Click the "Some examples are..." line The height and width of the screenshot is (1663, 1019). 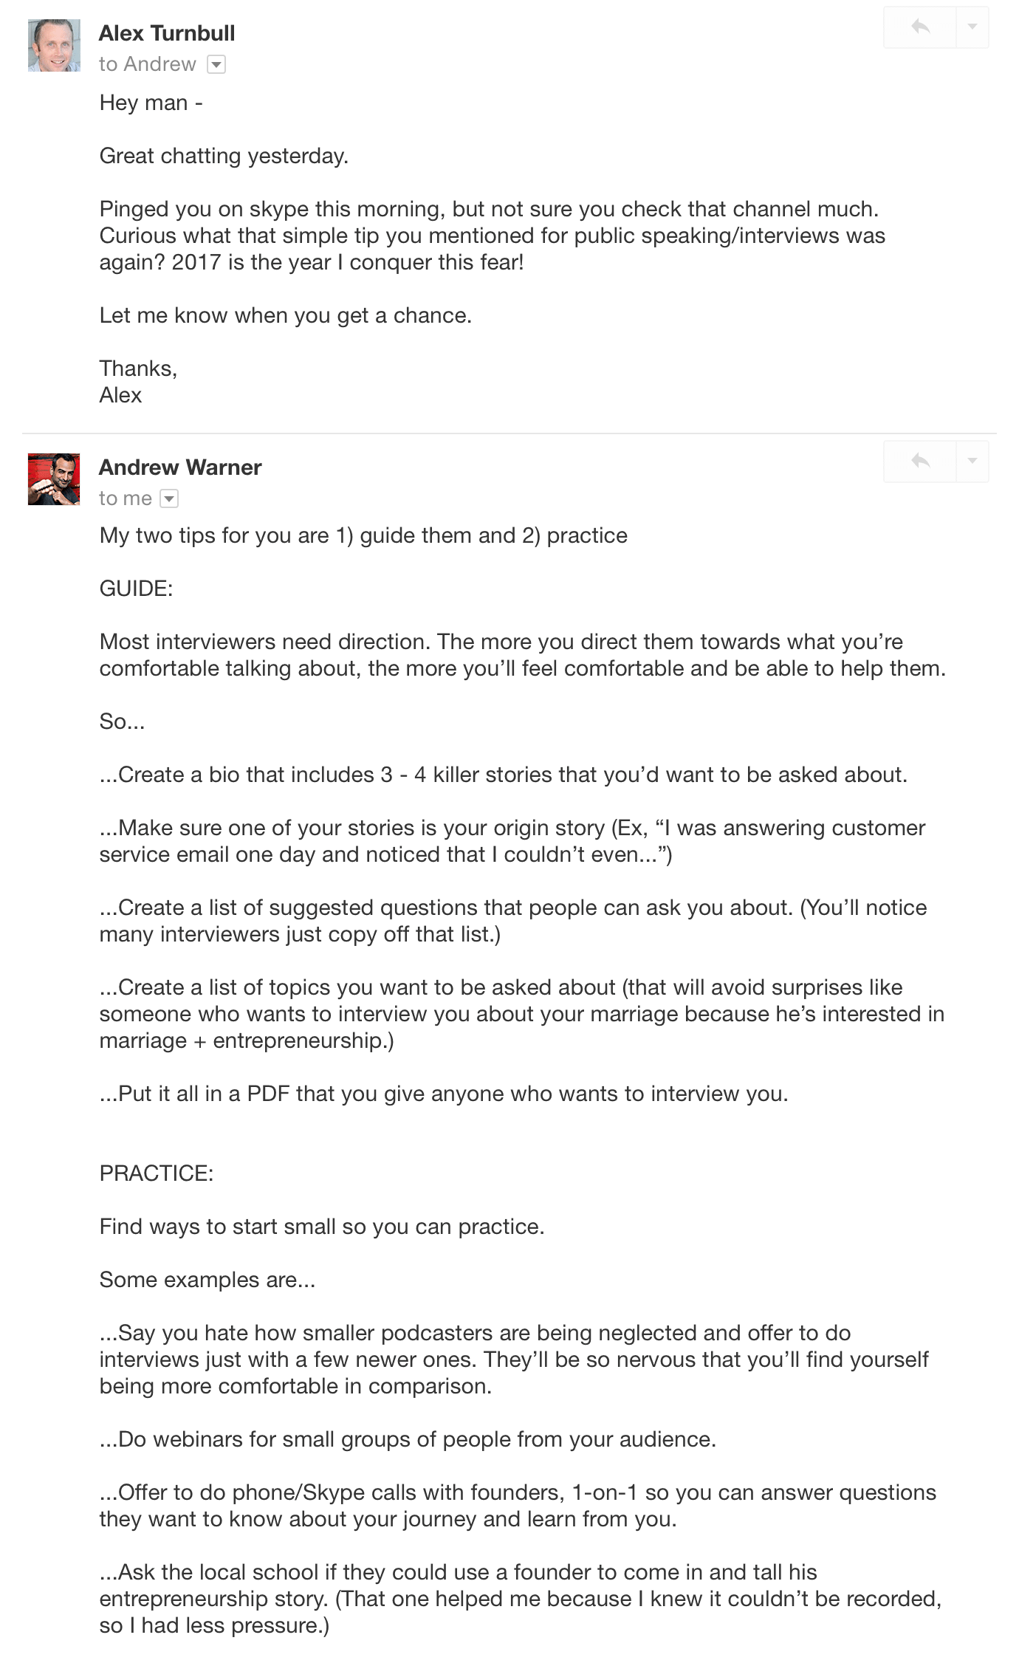tap(207, 1280)
